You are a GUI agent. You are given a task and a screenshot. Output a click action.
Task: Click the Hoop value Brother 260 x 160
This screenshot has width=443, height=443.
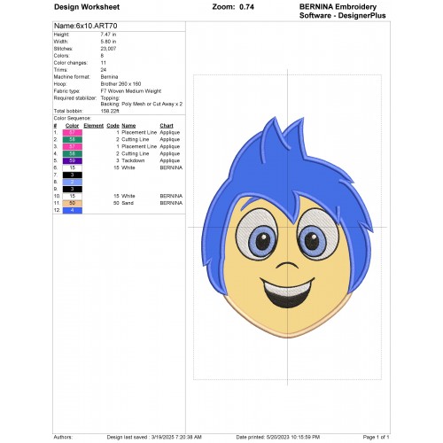click(x=120, y=84)
